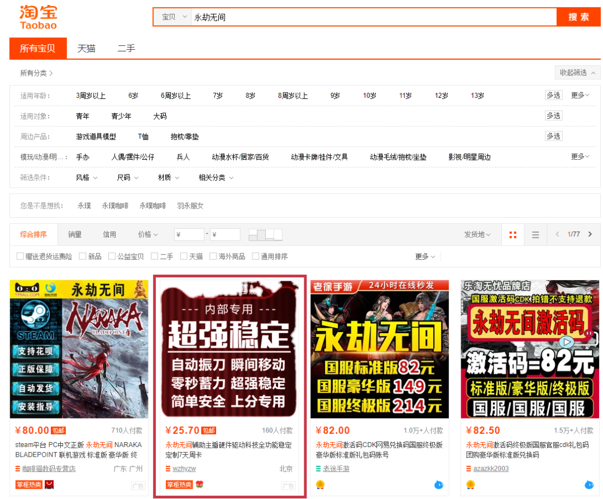Image resolution: width=603 pixels, height=499 pixels.
Task: Check 通用排序 filter checkbox
Action: click(255, 256)
